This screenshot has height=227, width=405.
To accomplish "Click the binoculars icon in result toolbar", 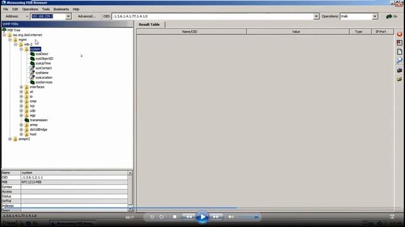I will point(399,70).
